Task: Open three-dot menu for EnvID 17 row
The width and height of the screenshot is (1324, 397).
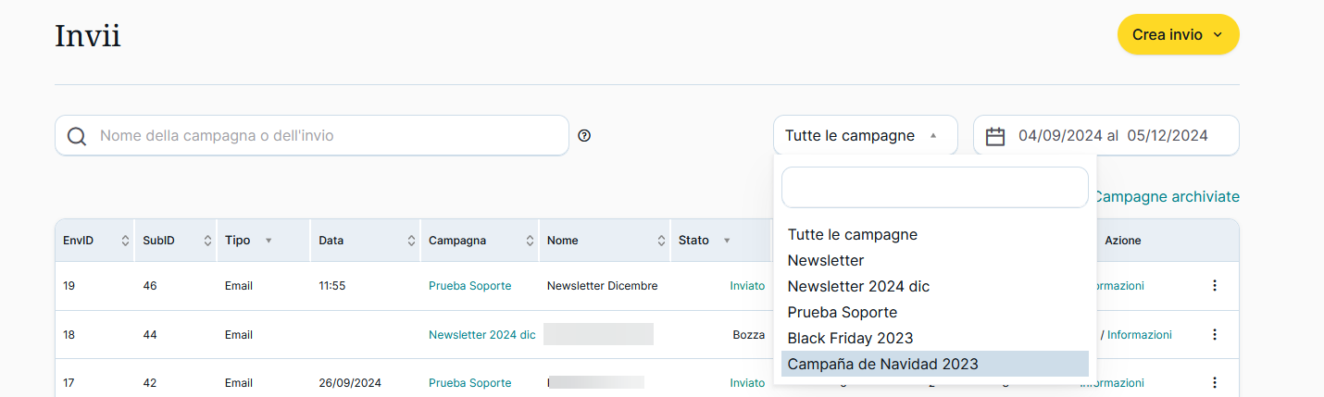Action: [x=1215, y=383]
